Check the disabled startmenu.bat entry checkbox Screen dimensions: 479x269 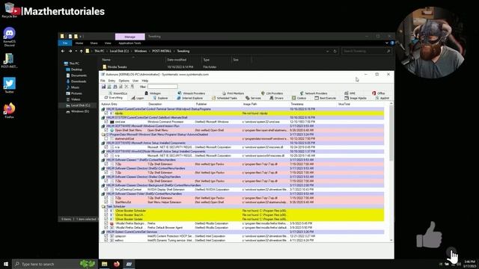(106, 138)
